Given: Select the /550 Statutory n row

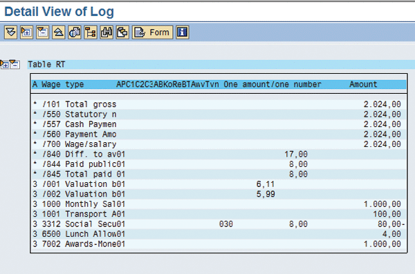Looking at the screenshot, I should tap(219, 115).
